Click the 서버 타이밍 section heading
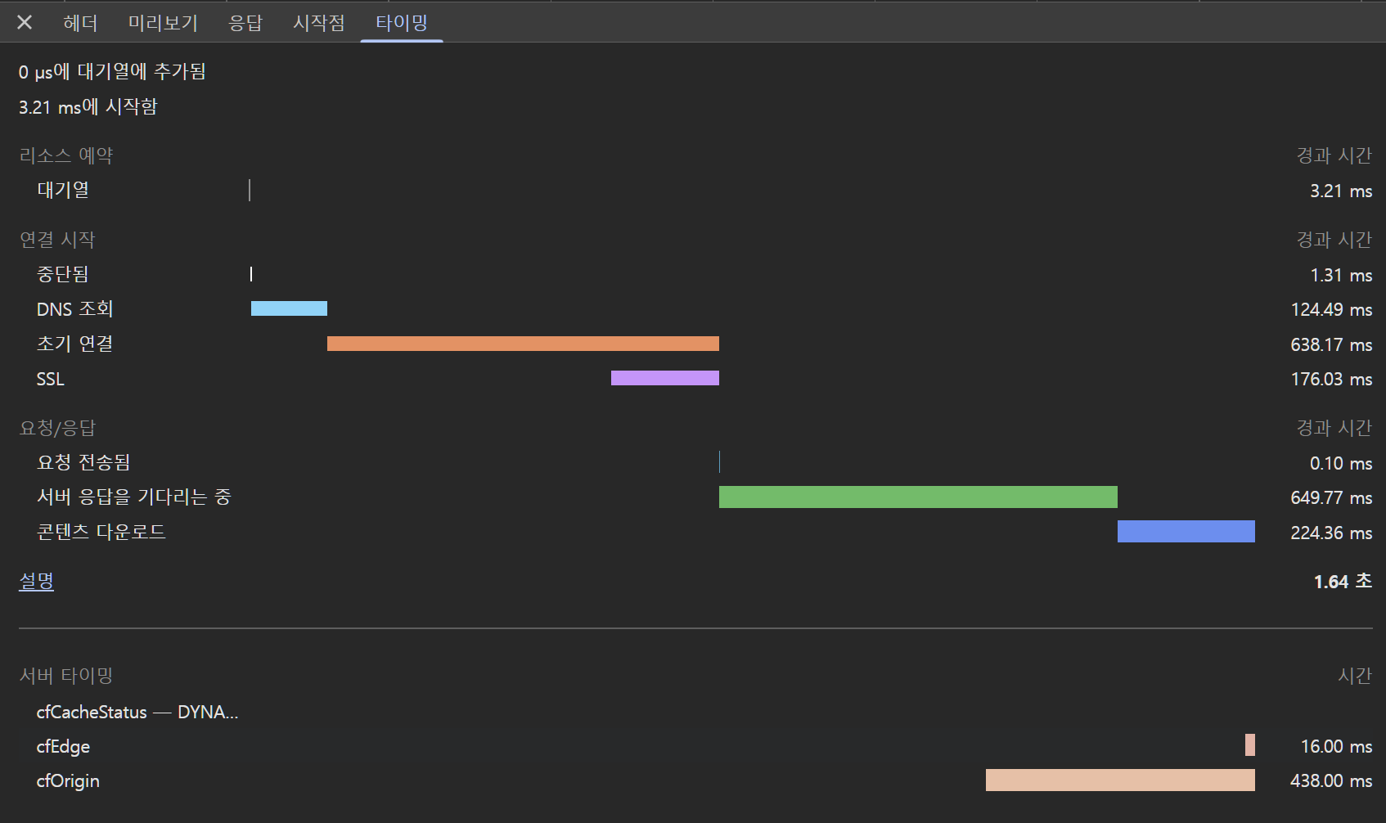This screenshot has height=823, width=1386. point(66,676)
